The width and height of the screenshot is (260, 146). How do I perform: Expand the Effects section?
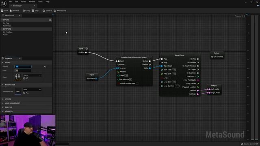point(2,99)
